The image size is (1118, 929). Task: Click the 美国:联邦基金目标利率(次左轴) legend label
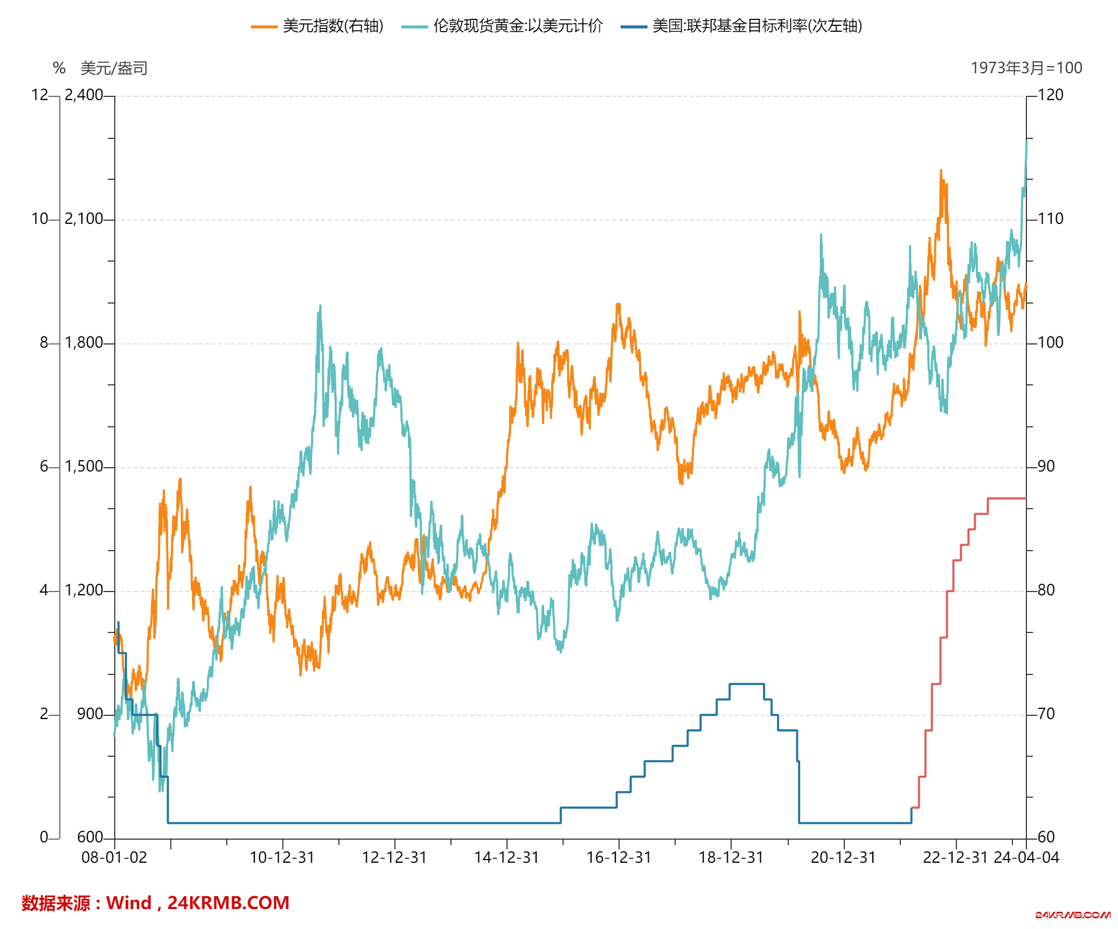757,26
